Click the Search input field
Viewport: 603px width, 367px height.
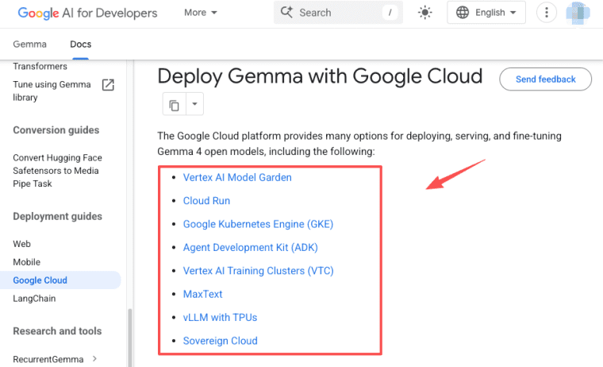click(338, 13)
